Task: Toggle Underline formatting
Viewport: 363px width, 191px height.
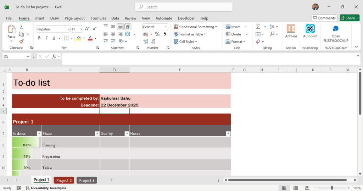Action: pyautogui.click(x=54, y=38)
